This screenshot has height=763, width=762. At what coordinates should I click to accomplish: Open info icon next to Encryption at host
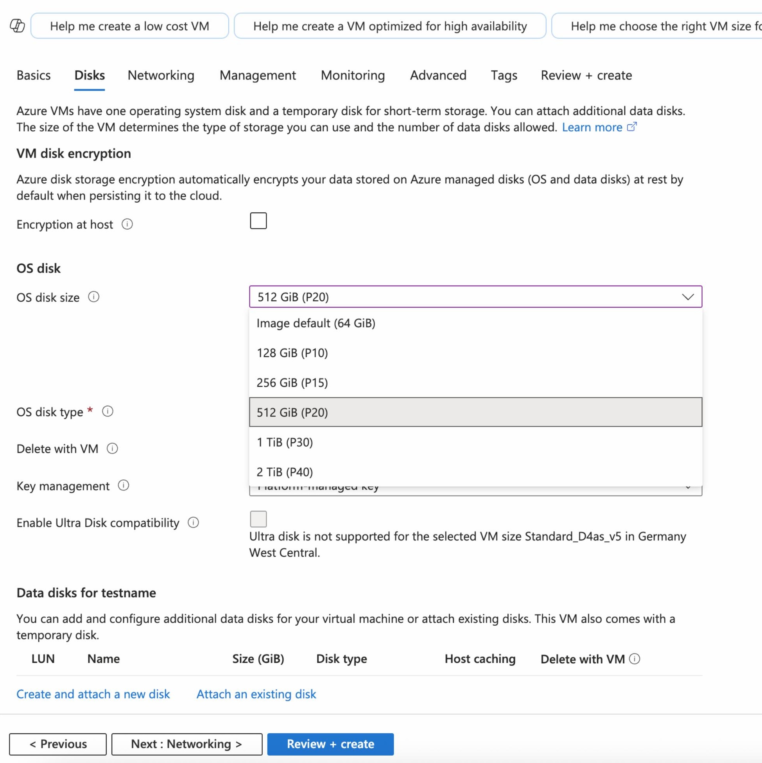pos(127,224)
